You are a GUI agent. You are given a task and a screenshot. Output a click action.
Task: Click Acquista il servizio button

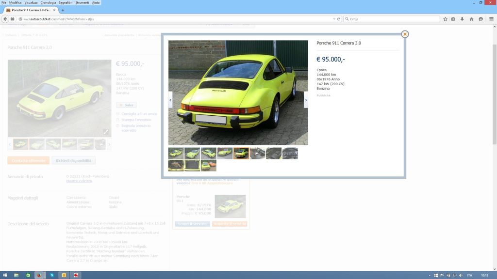pyautogui.click(x=230, y=224)
